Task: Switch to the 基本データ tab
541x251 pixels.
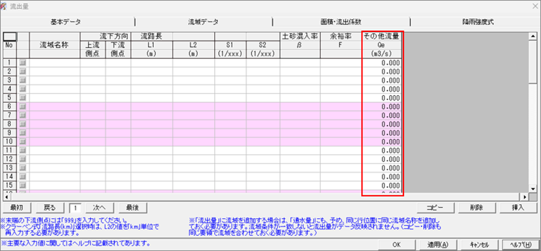Action: (68, 21)
